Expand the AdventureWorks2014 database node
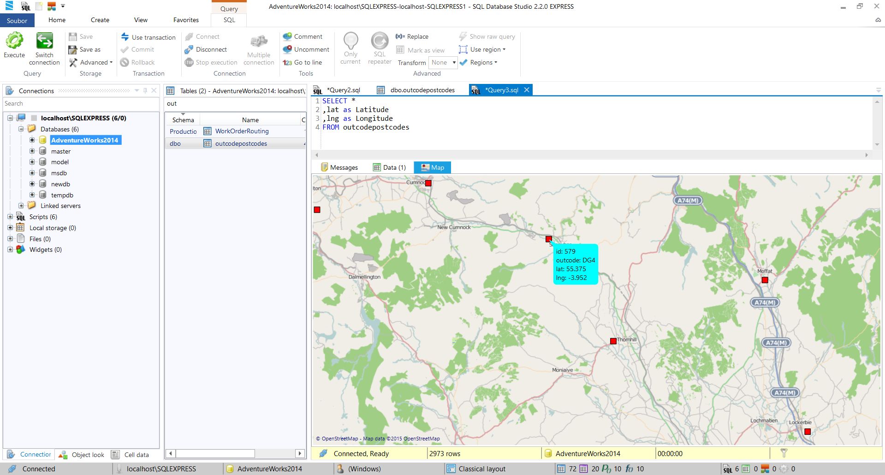885x475 pixels. point(32,140)
